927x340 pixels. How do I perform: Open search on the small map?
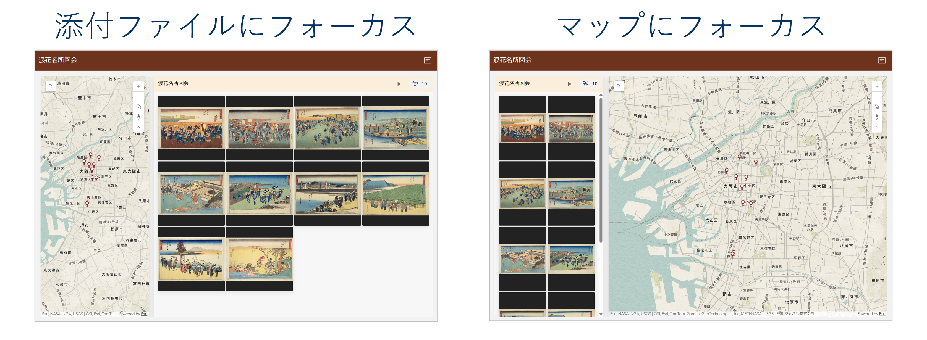click(x=51, y=86)
